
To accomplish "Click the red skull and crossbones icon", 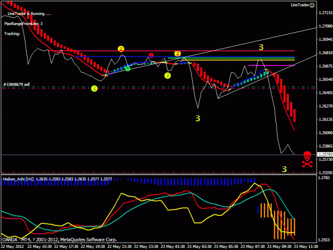I will pyautogui.click(x=307, y=159).
